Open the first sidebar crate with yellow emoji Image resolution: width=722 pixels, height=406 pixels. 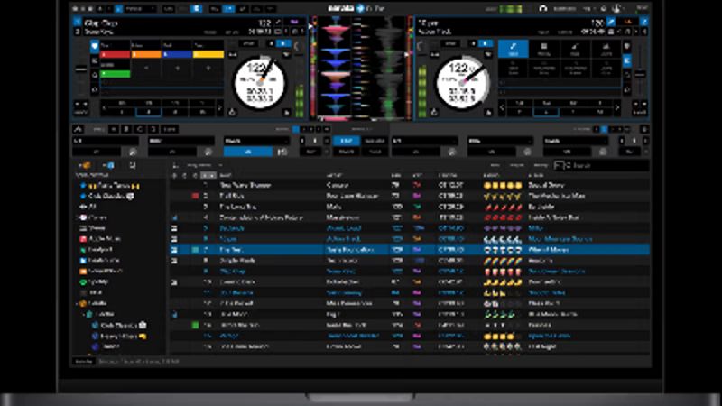[x=109, y=186]
